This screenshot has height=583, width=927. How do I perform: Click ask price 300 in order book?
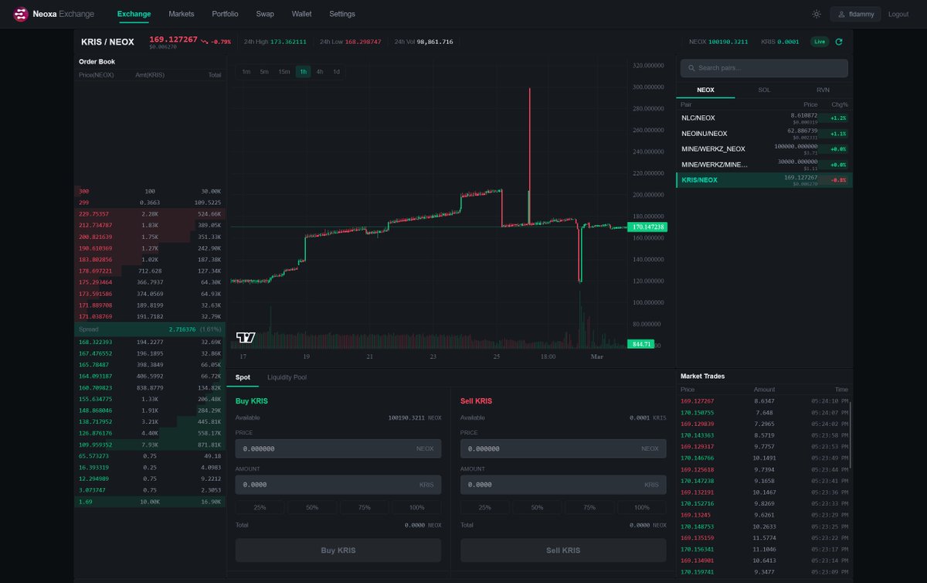pyautogui.click(x=84, y=190)
